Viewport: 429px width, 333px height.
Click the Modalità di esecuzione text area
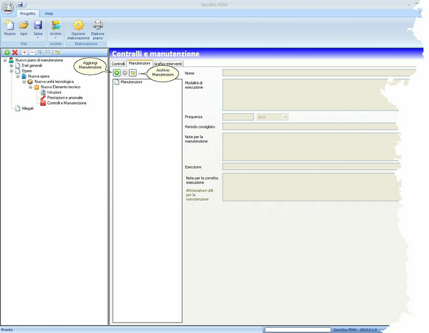[312, 95]
